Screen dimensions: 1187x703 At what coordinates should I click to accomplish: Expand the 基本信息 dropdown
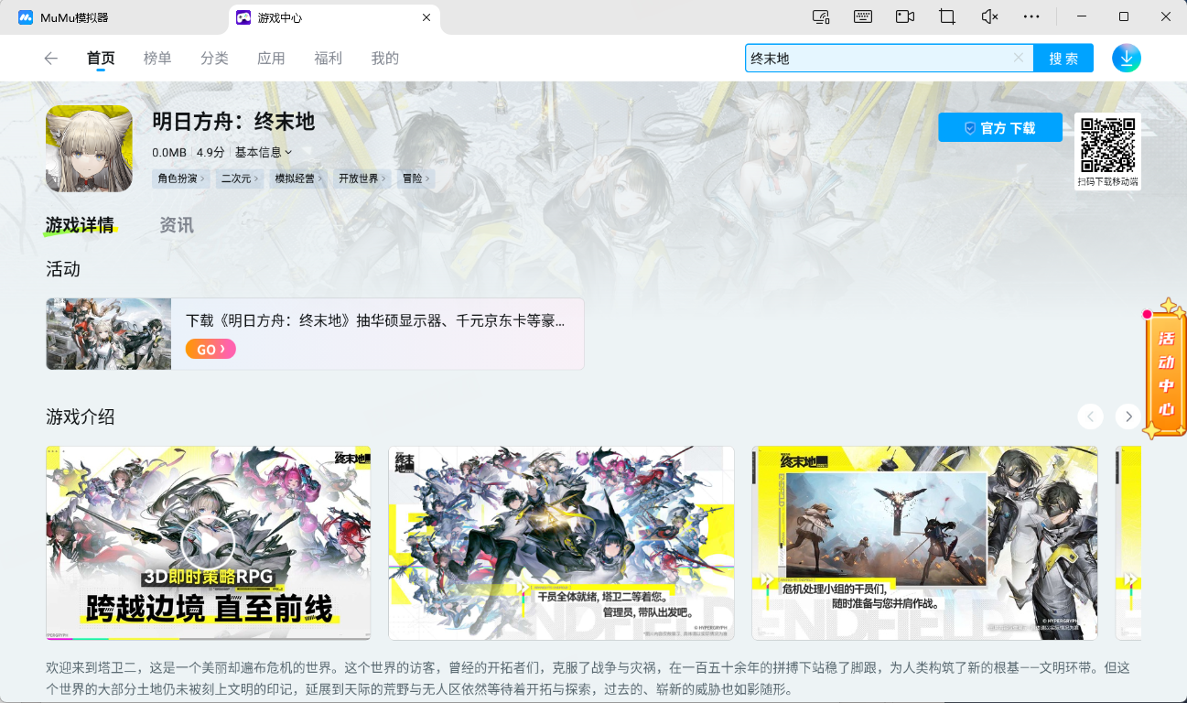[264, 152]
